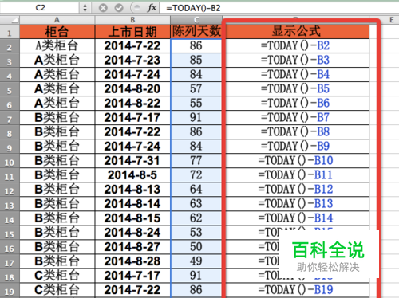This screenshot has width=399, height=298.
Task: Click cell C6 showing 55
Action: (196, 104)
